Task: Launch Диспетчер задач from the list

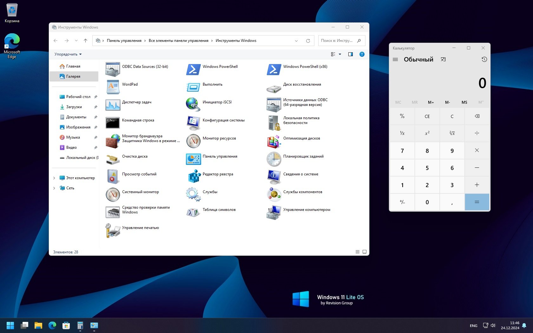Action: (x=113, y=105)
